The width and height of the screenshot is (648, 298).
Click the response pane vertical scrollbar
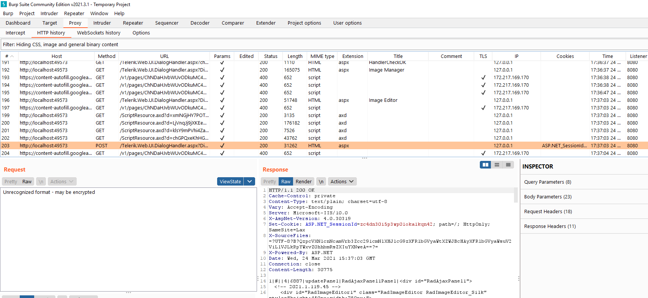click(516, 195)
